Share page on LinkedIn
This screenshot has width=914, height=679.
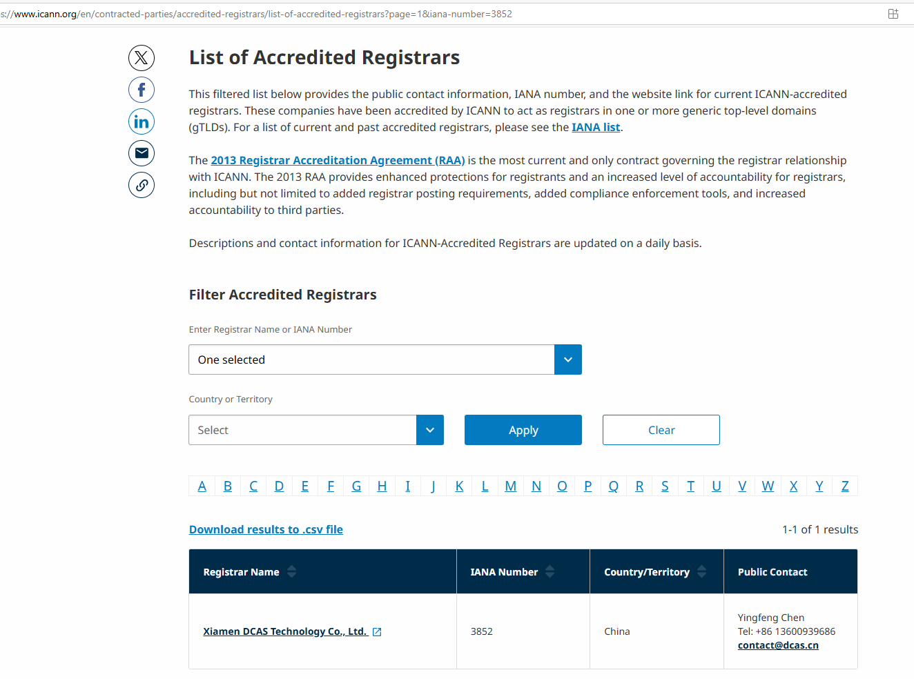point(142,121)
